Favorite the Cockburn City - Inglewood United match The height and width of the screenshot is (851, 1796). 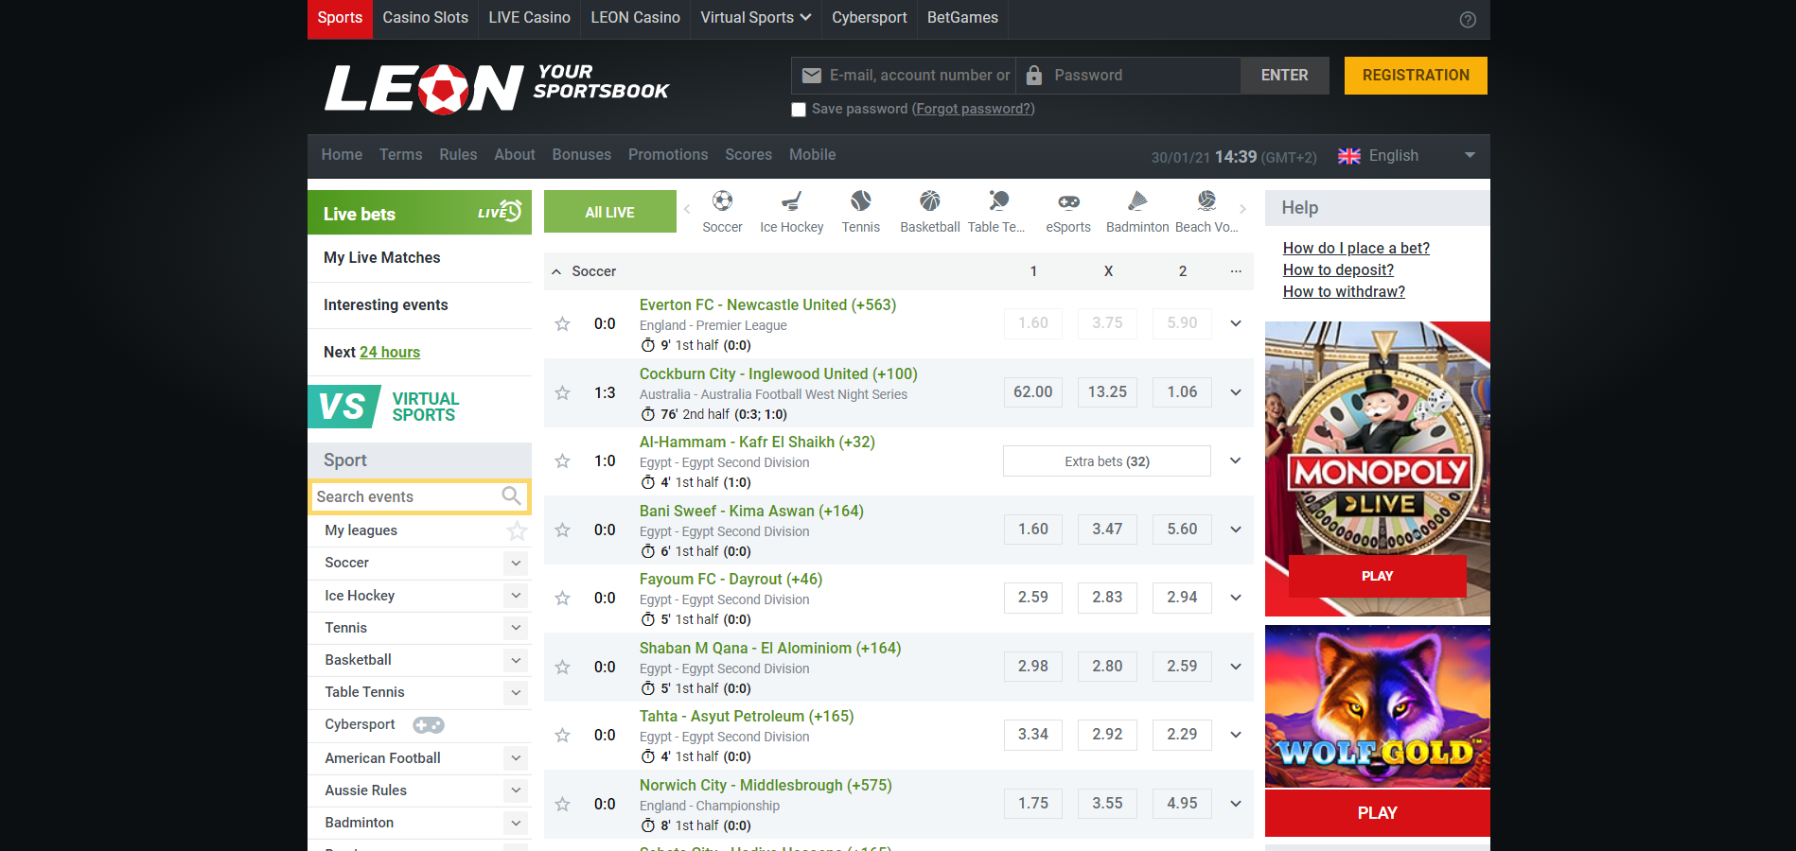[x=562, y=392]
